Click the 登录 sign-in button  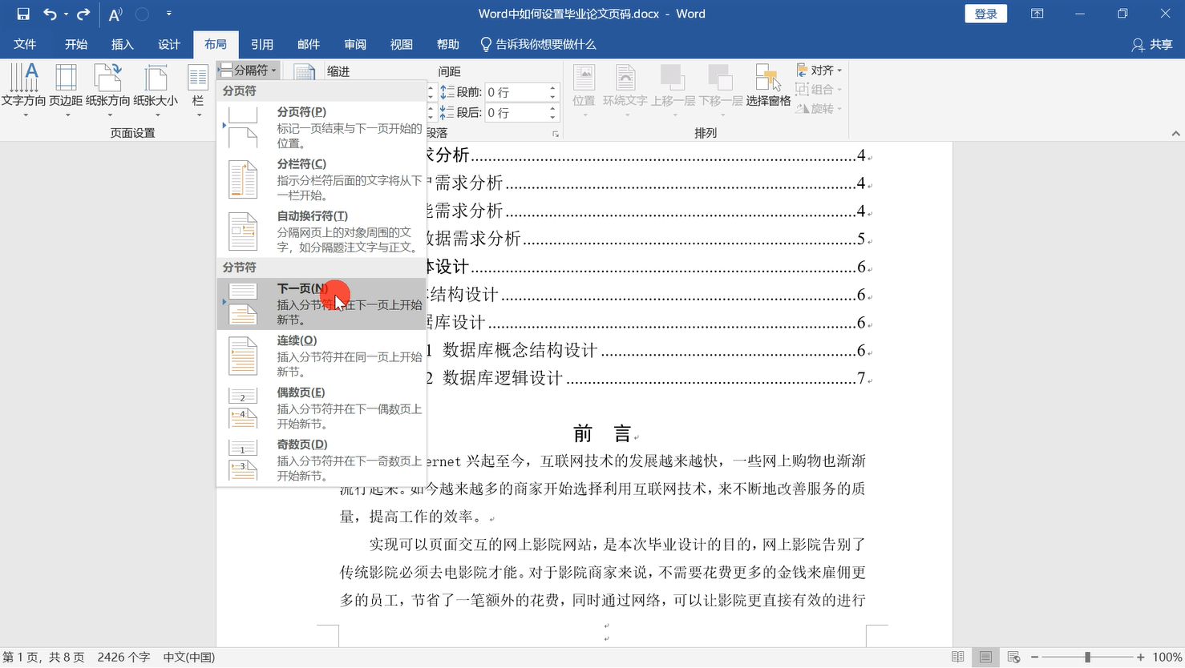pos(985,14)
